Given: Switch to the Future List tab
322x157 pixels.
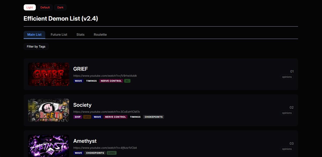Looking at the screenshot, I should click(x=59, y=35).
